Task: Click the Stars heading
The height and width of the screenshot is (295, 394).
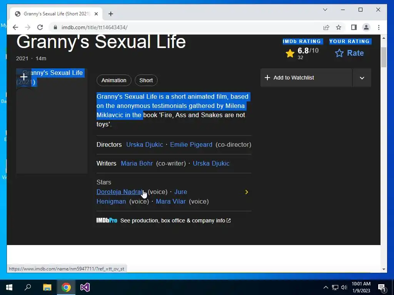Action: (x=104, y=182)
